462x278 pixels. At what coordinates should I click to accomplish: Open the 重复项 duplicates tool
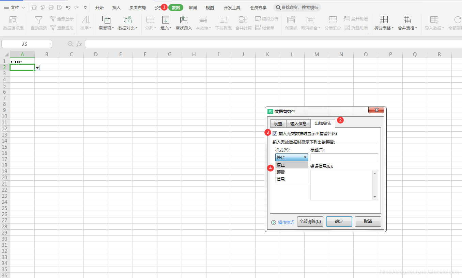point(106,23)
